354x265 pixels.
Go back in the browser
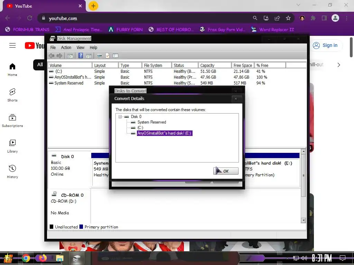click(x=8, y=18)
